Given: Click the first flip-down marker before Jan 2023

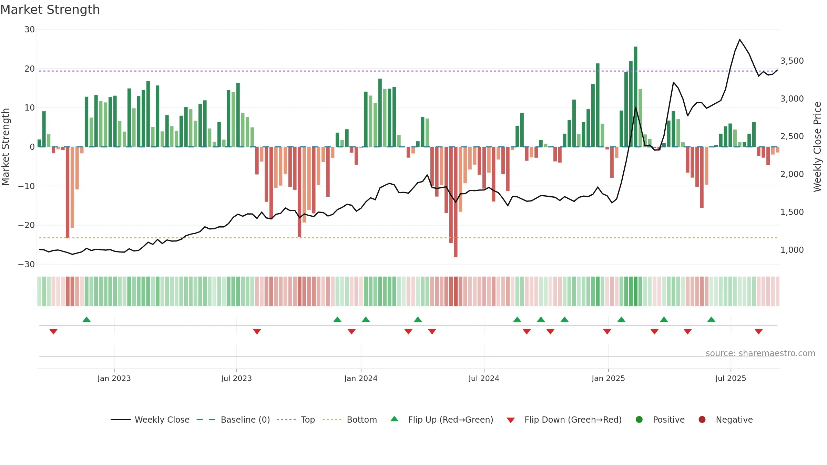Looking at the screenshot, I should [53, 332].
